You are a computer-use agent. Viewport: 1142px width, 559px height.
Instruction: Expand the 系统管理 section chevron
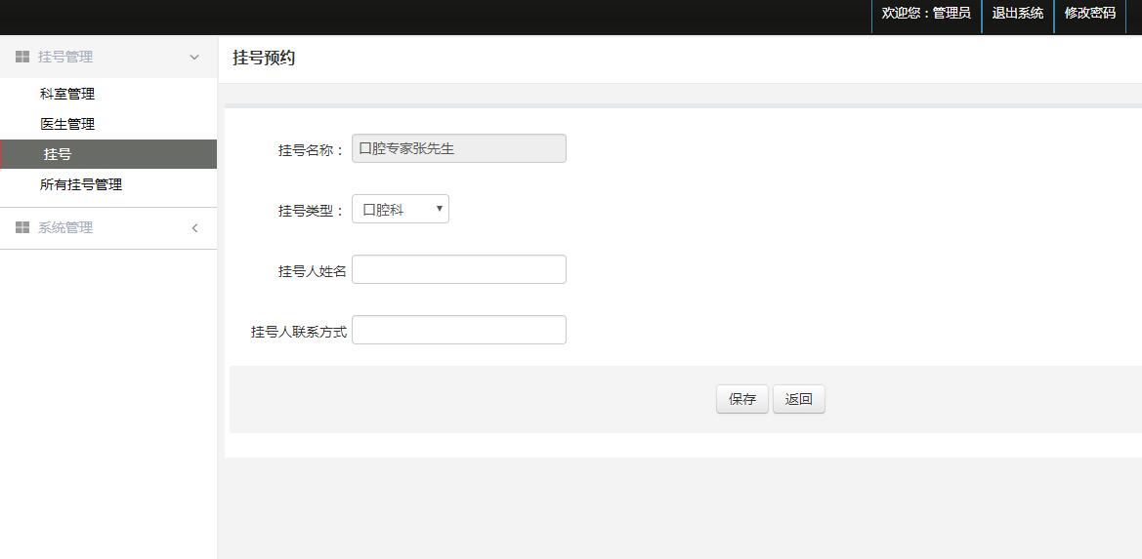click(x=194, y=228)
